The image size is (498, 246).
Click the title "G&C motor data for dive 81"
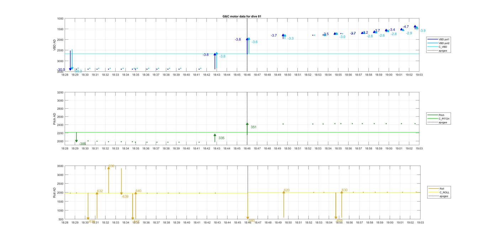point(242,16)
